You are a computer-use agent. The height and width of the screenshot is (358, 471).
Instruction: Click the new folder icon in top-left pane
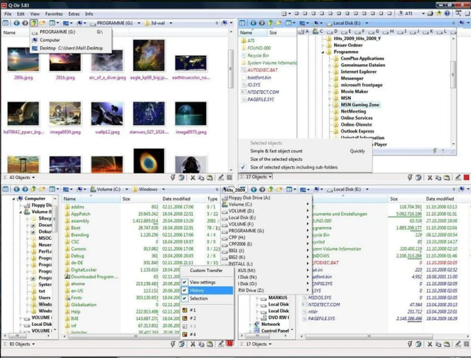[42, 23]
